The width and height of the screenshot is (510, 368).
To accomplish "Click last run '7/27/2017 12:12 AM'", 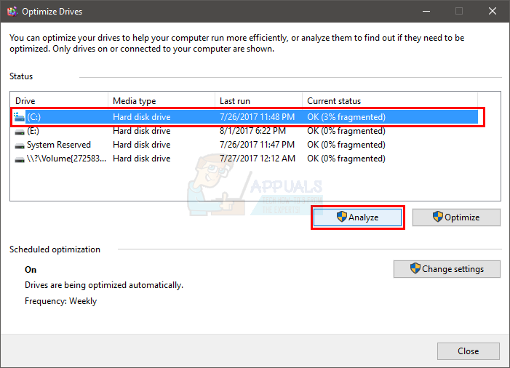I will click(x=258, y=159).
